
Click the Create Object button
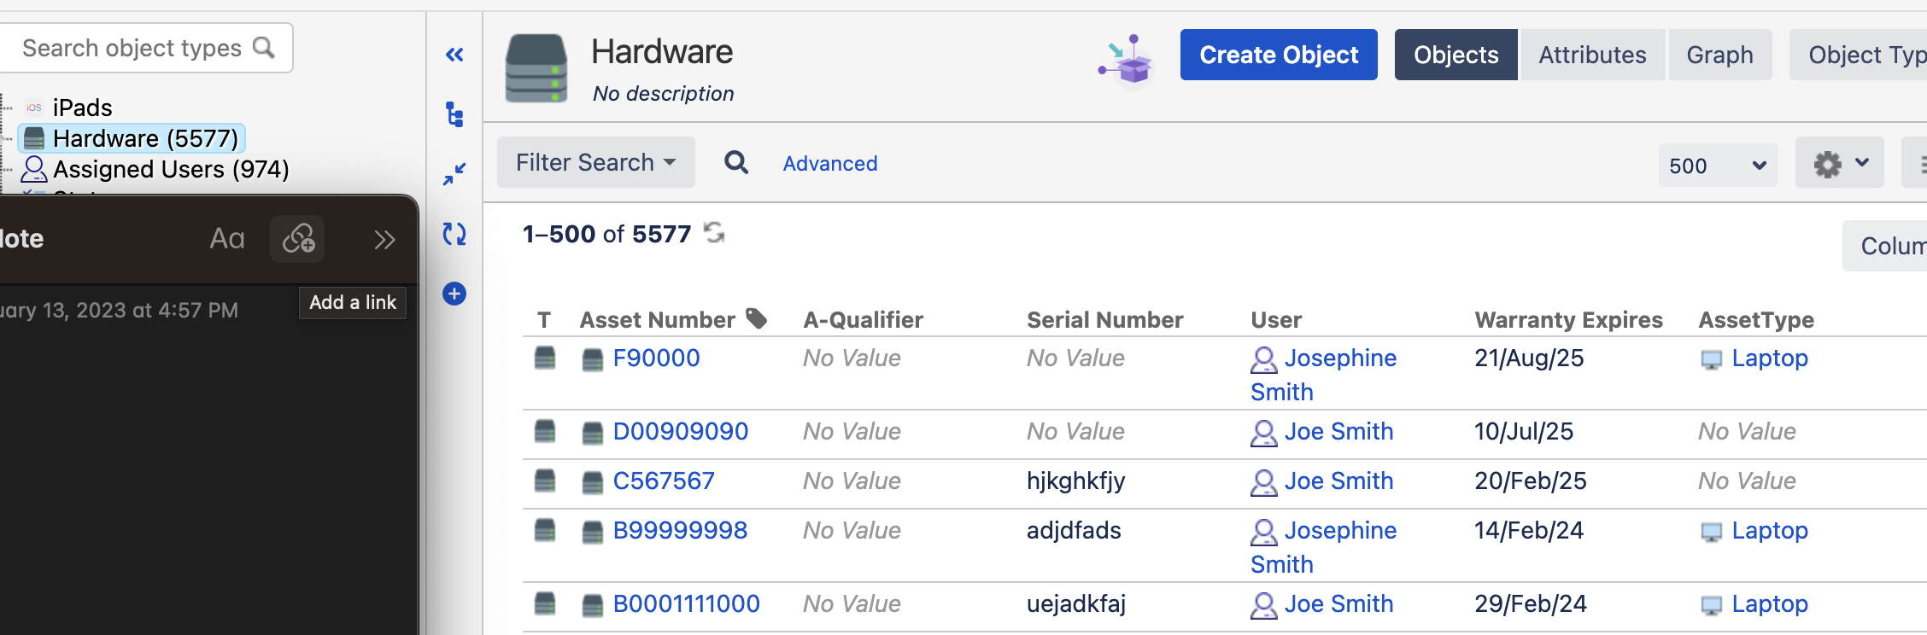coord(1279,55)
